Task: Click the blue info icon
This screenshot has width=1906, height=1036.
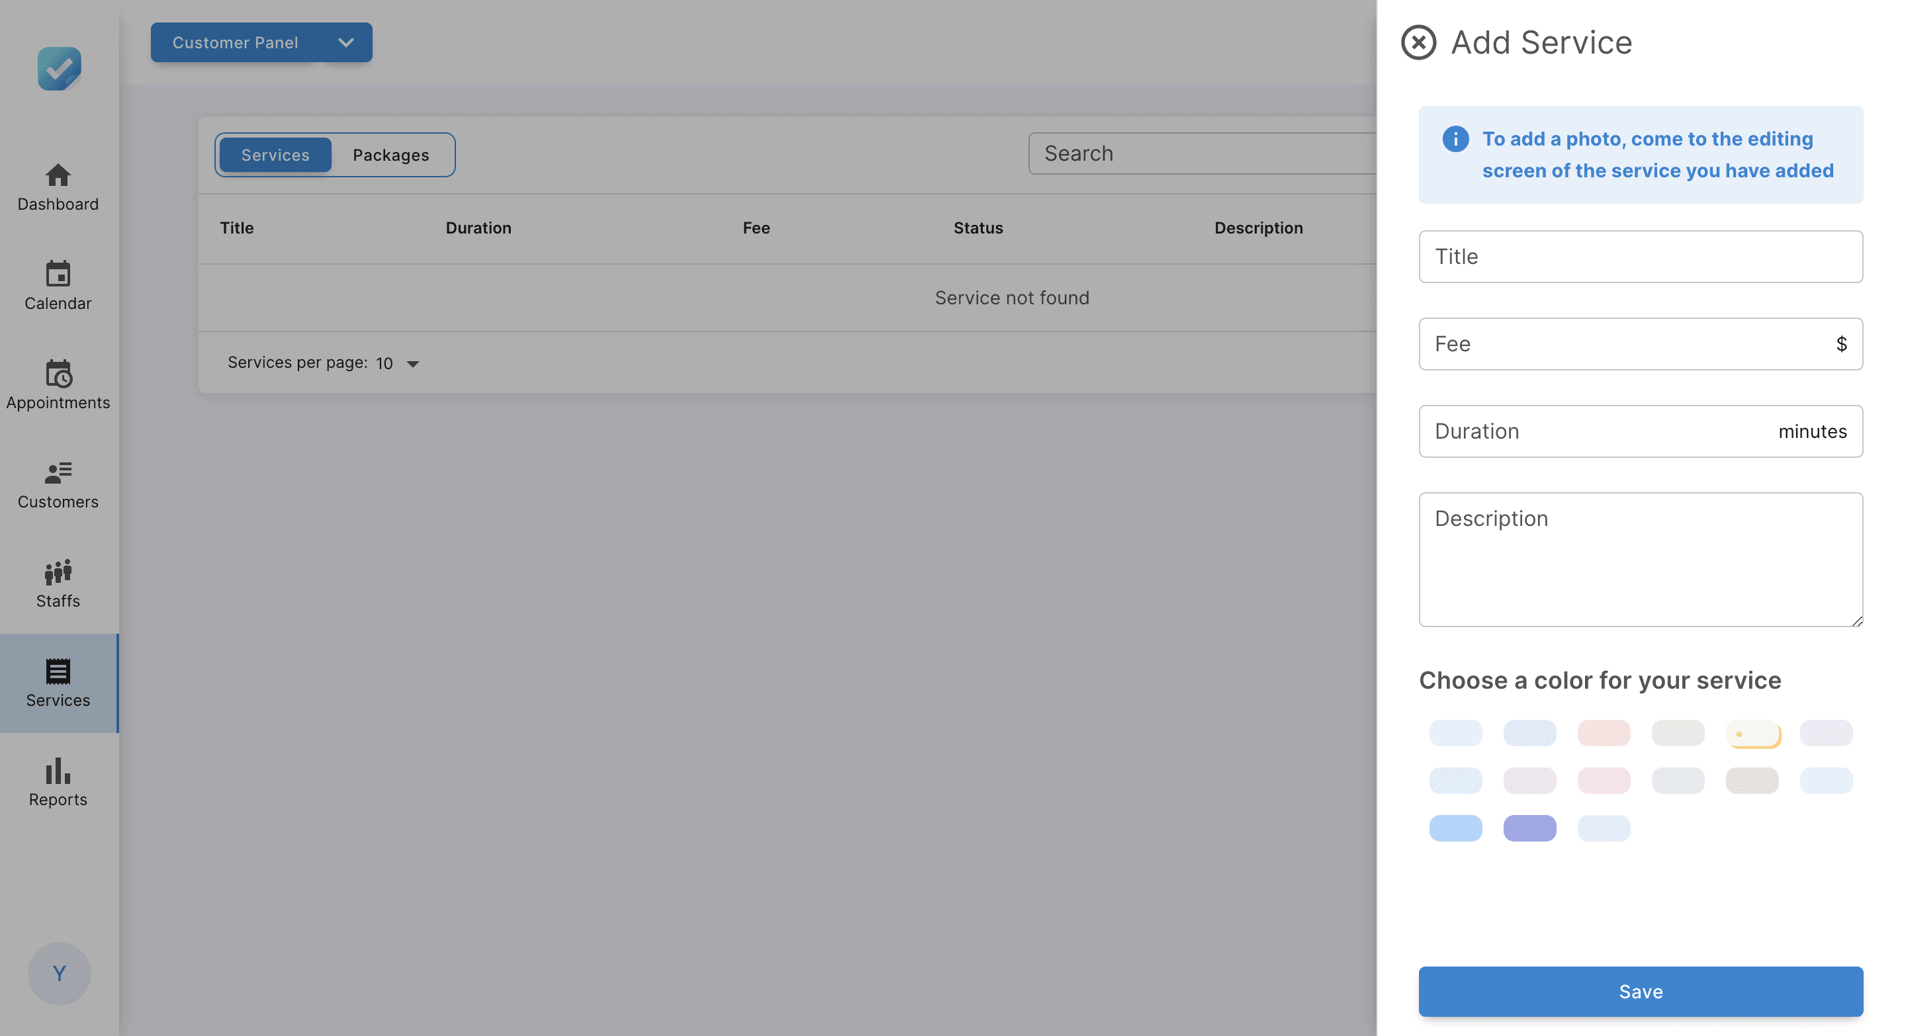Action: point(1455,139)
